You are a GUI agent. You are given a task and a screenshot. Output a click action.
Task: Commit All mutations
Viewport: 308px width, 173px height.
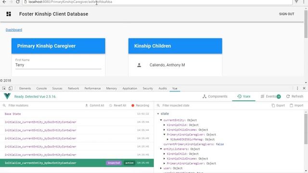click(x=94, y=105)
